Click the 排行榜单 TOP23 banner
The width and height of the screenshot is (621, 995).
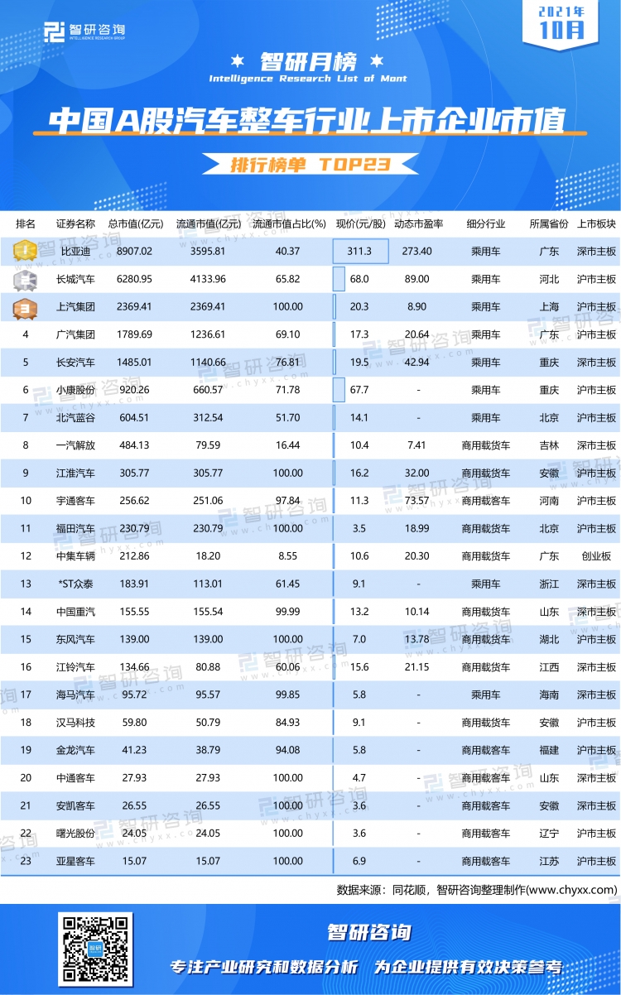(309, 165)
